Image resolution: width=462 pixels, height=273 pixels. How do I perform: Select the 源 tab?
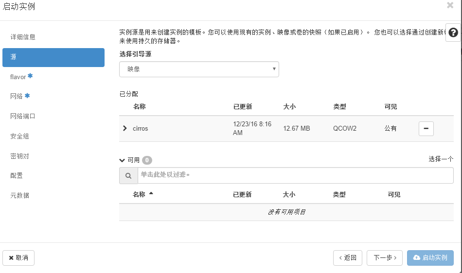53,57
